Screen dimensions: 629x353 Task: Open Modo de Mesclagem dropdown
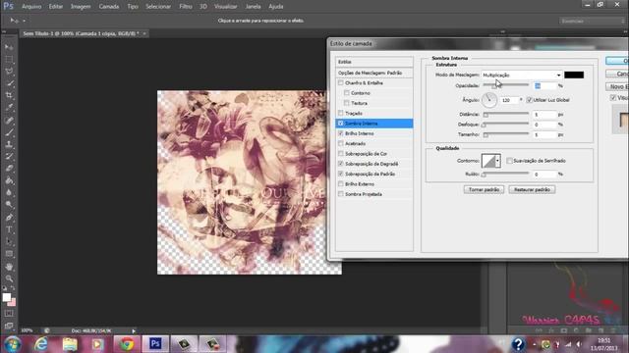click(x=521, y=75)
